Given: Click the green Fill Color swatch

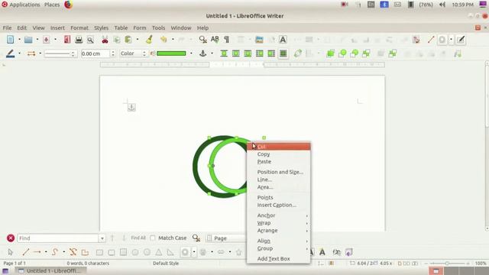Looking at the screenshot, I should click(x=171, y=53).
